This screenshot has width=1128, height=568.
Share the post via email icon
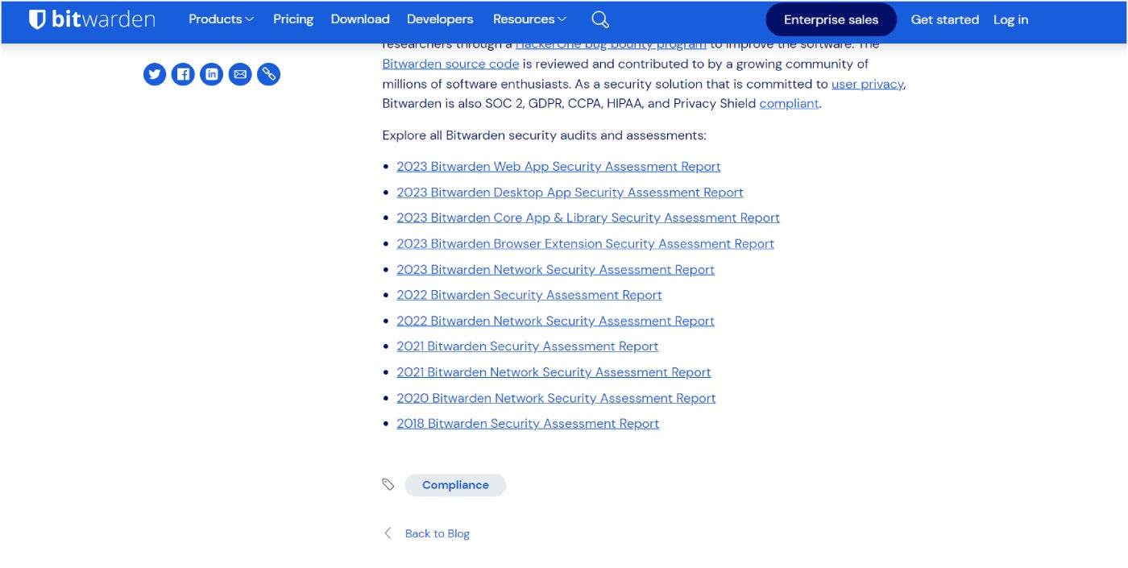240,74
